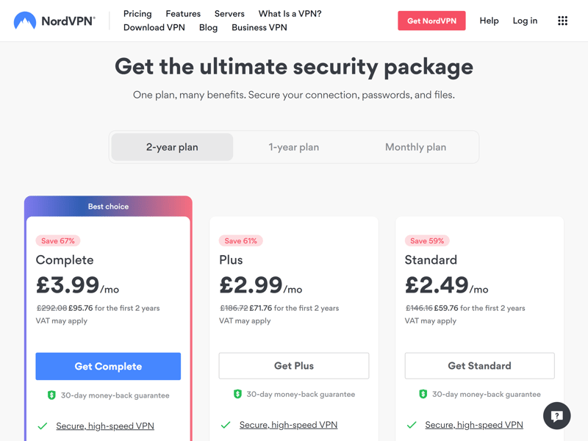This screenshot has width=588, height=441.
Task: Open the Pricing menu item
Action: [x=137, y=14]
